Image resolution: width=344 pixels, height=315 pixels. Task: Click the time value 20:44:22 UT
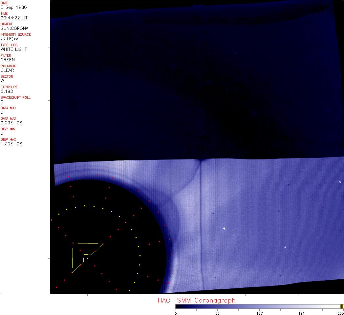tap(14, 18)
